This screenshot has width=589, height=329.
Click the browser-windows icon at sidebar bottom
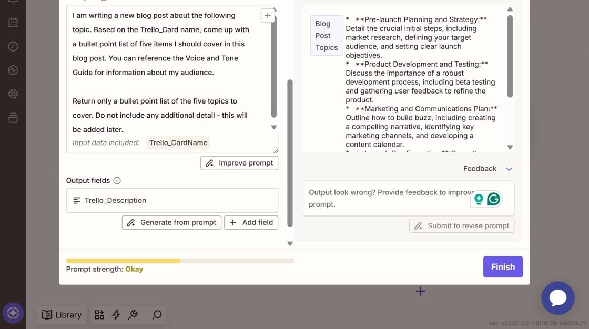point(12,117)
